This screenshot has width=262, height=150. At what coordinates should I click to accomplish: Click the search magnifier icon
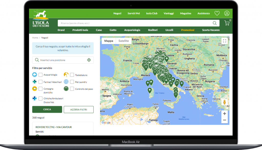tap(215, 23)
